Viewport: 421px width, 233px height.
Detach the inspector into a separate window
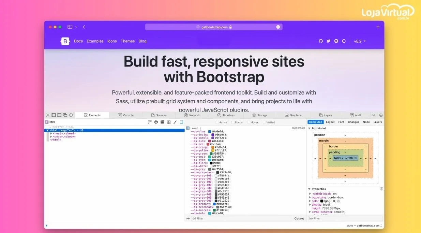65,115
